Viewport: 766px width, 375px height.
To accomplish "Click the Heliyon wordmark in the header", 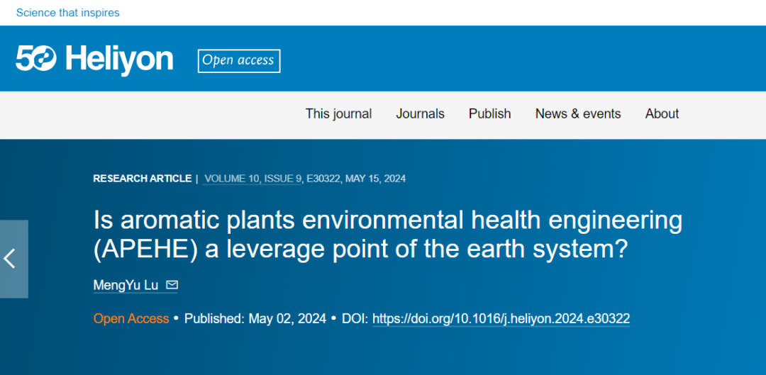I will click(119, 59).
